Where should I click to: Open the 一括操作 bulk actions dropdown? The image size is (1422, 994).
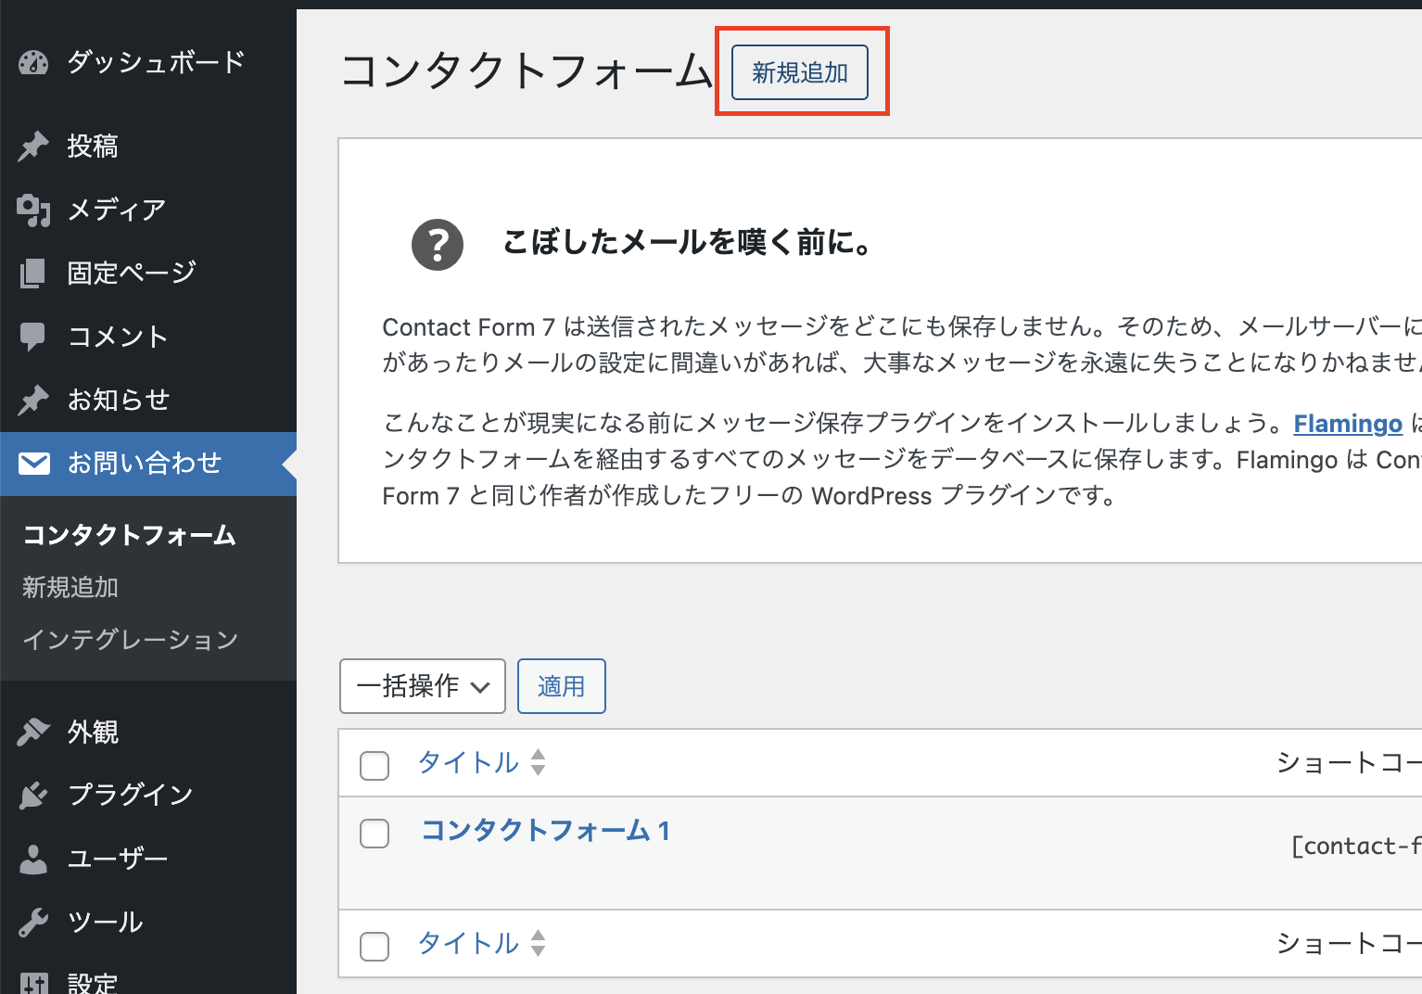(x=423, y=686)
